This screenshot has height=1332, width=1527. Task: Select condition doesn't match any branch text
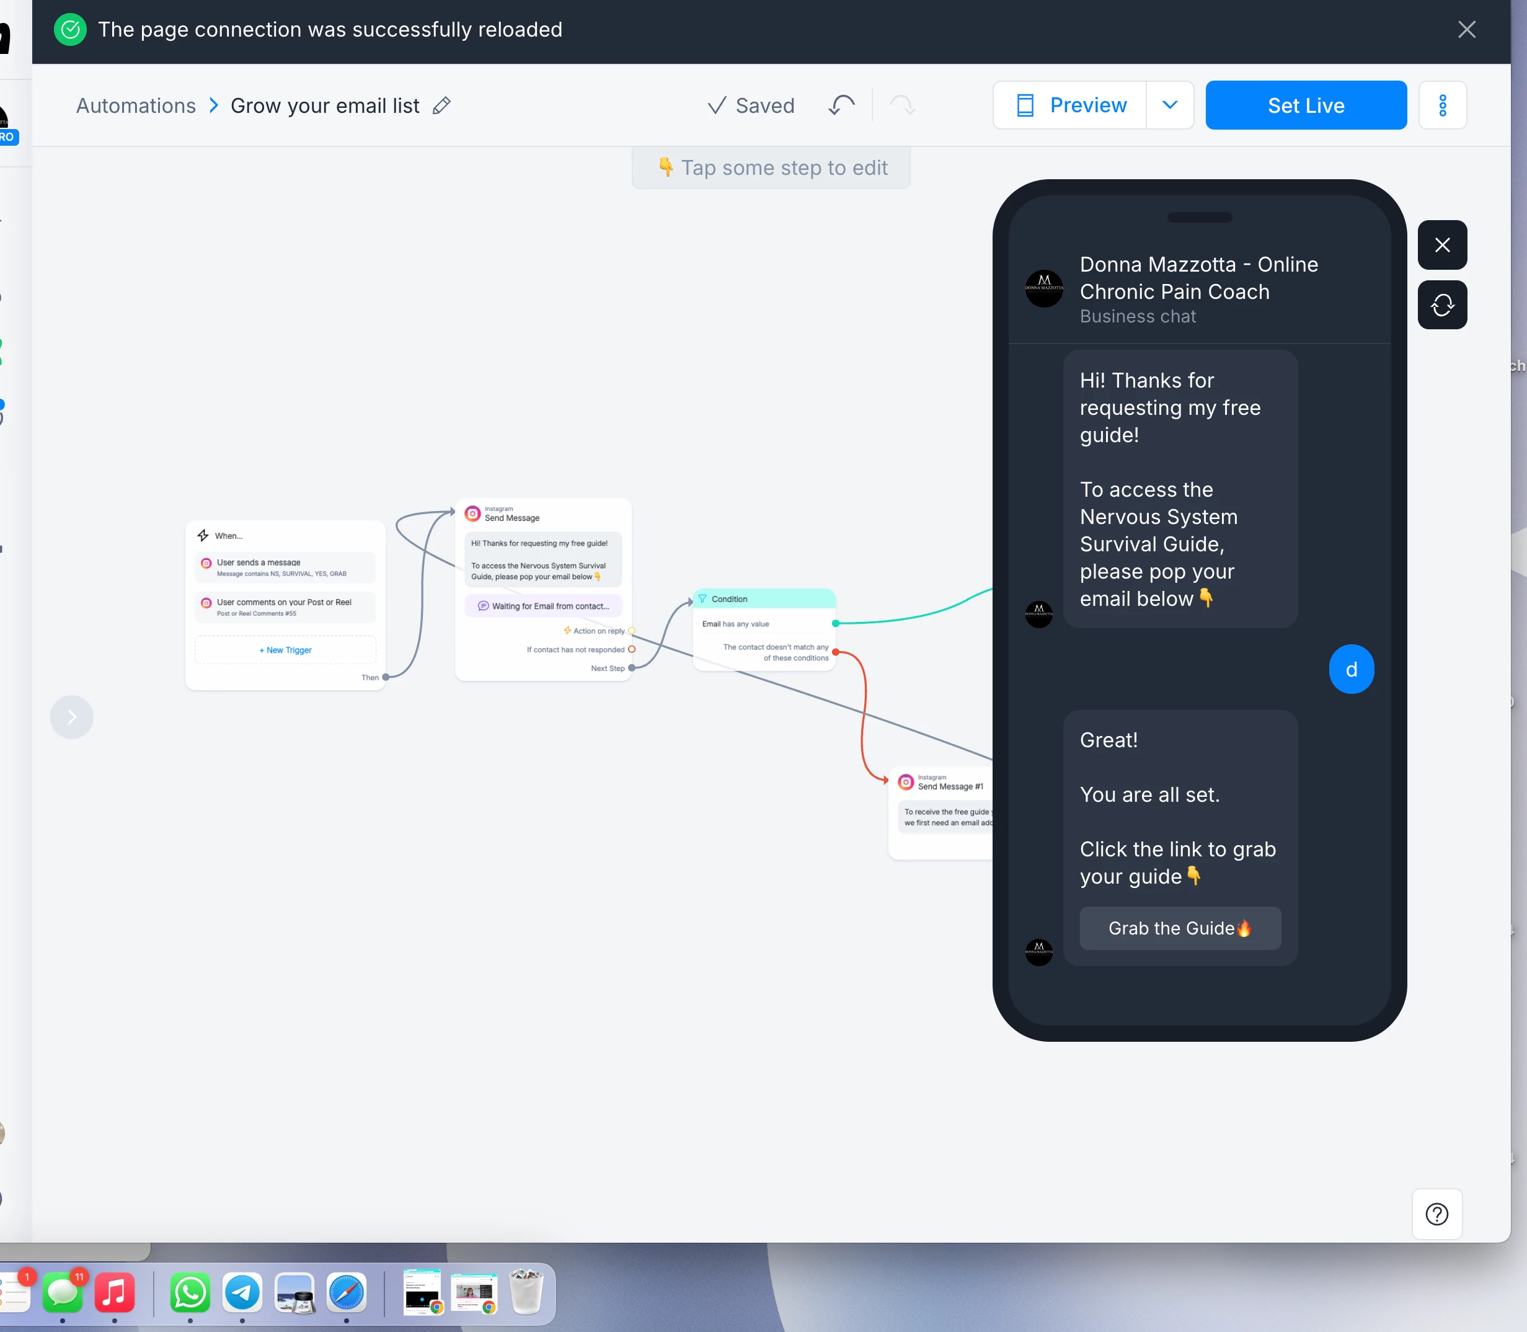776,652
